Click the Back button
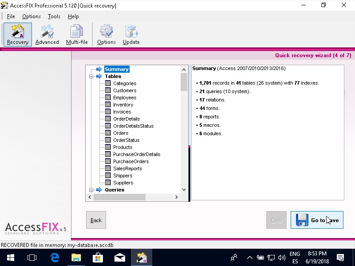Viewport: 355px width, 266px height. (x=96, y=220)
